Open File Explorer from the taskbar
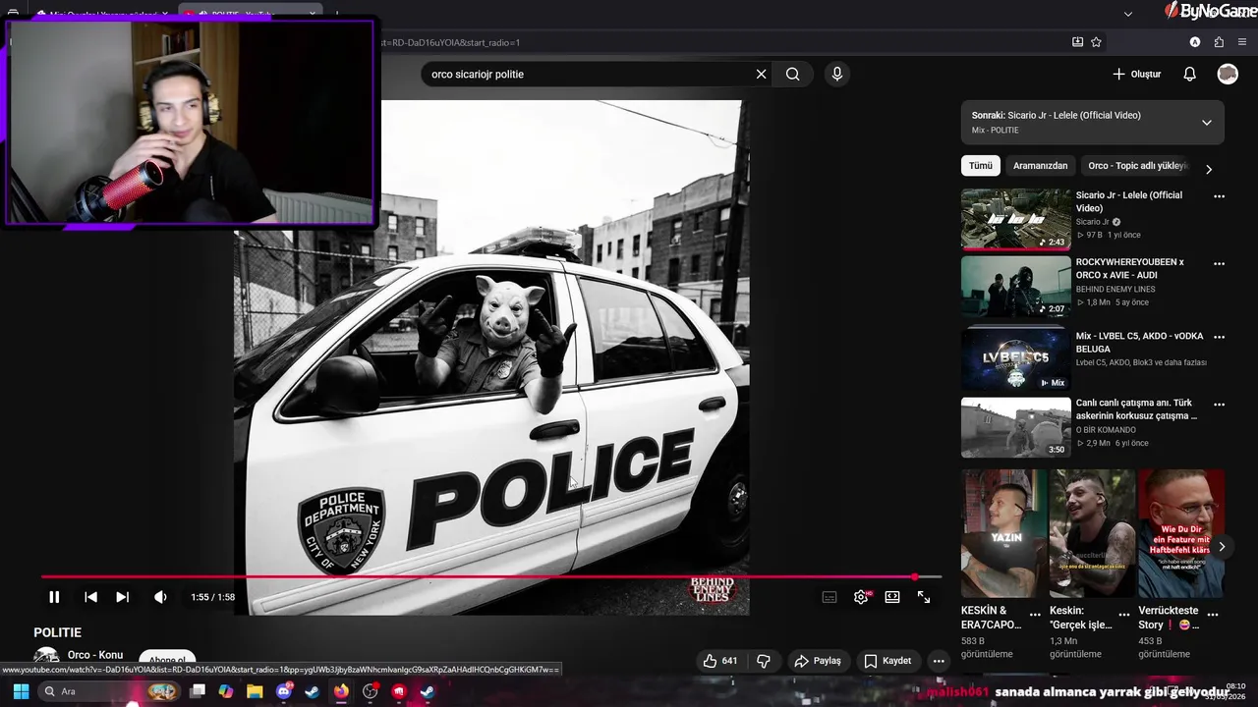Viewport: 1258px width, 707px height. click(x=255, y=691)
